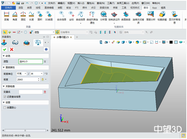Screen dimensions: 187x139
Task: Open the arc (圆弧) measure tool
Action: click(x=23, y=16)
